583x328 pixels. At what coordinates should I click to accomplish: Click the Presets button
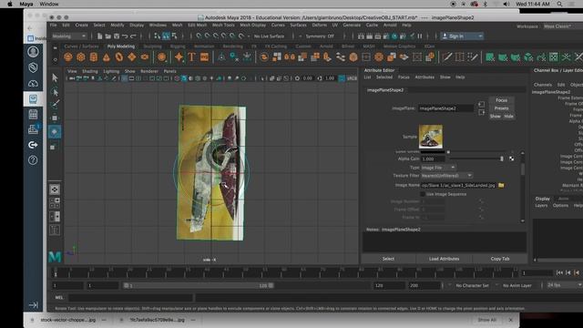pyautogui.click(x=501, y=108)
